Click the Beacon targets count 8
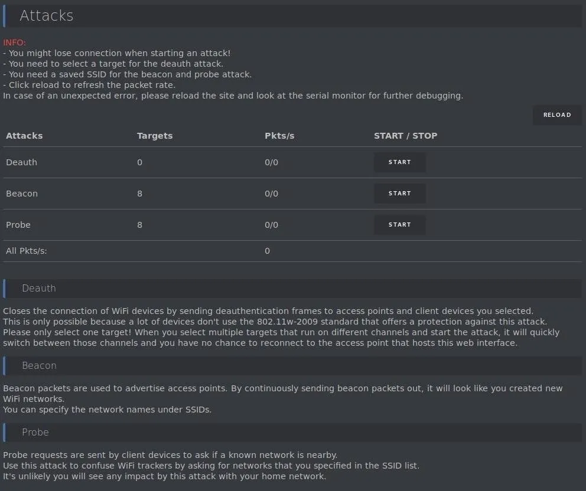The height and width of the screenshot is (491, 586). pyautogui.click(x=140, y=194)
